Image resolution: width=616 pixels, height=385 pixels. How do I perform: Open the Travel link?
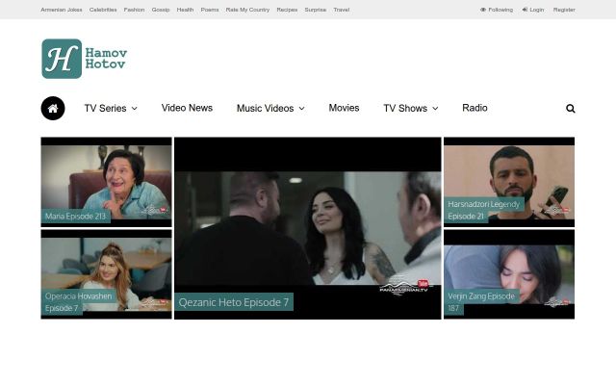tap(342, 10)
